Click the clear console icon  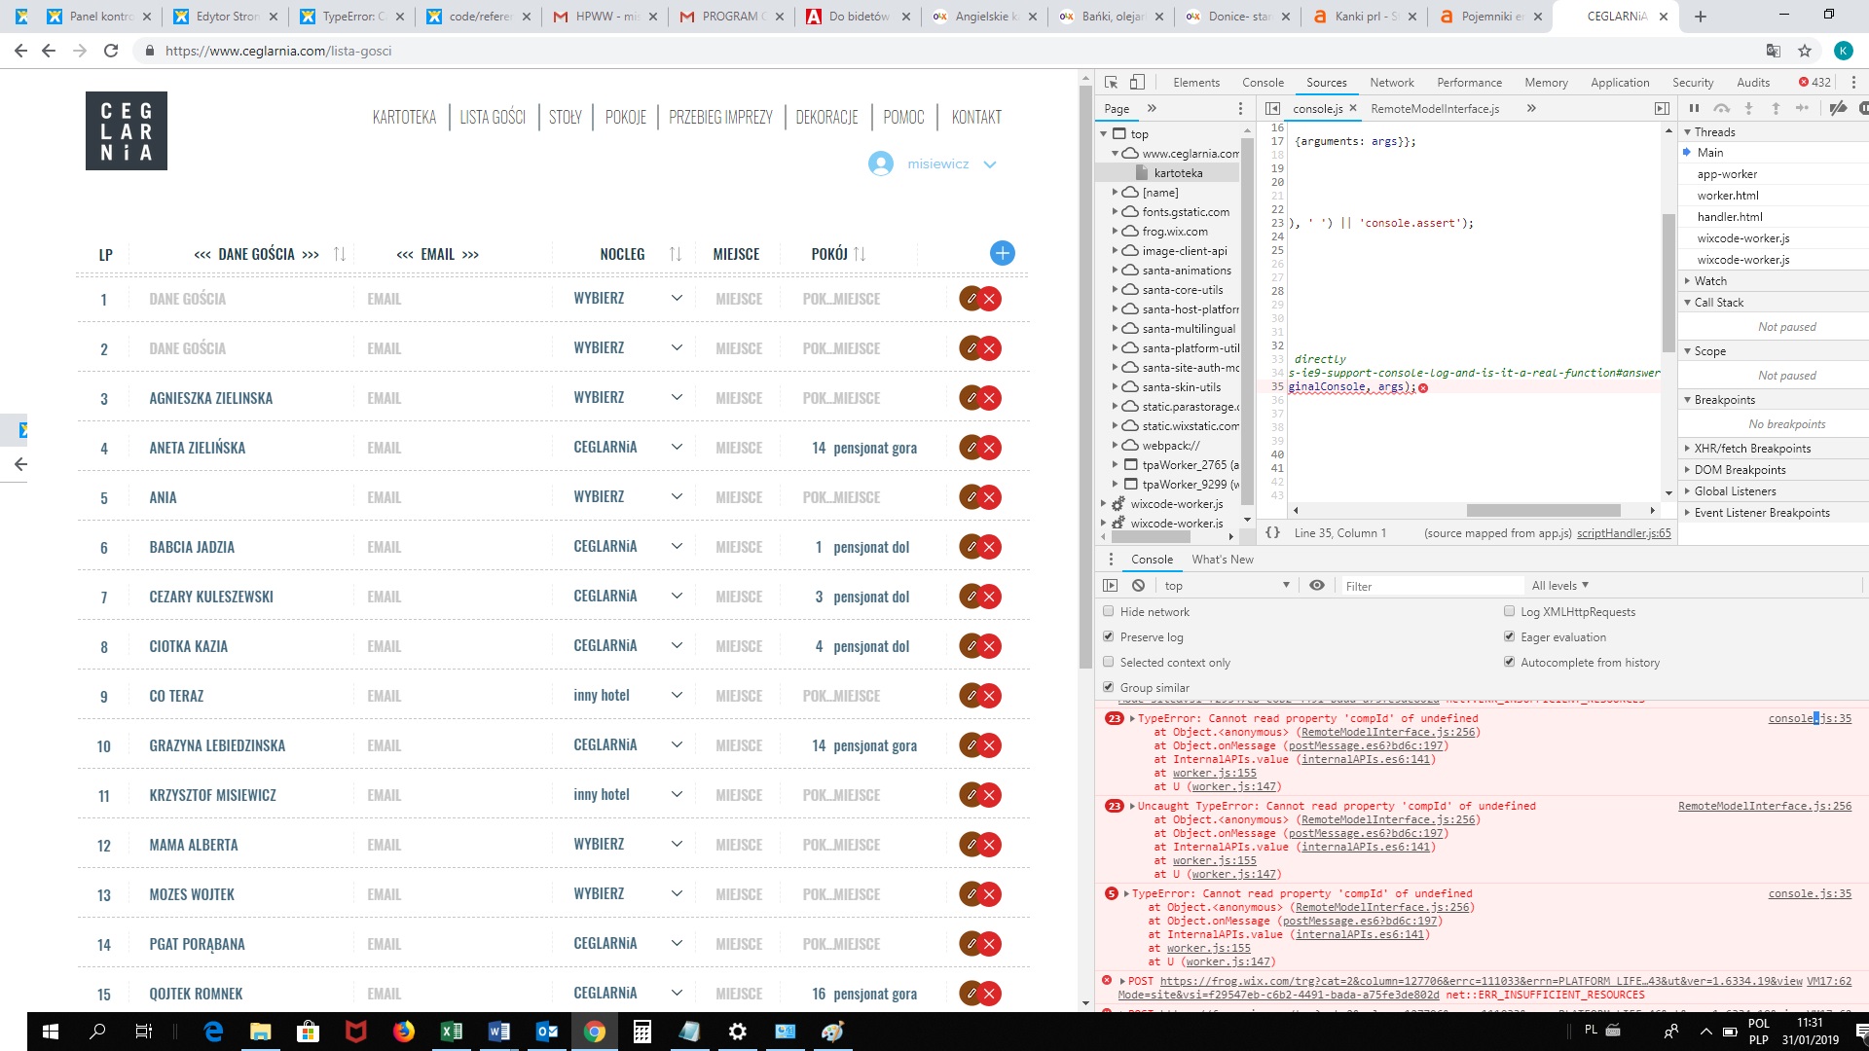click(x=1138, y=586)
